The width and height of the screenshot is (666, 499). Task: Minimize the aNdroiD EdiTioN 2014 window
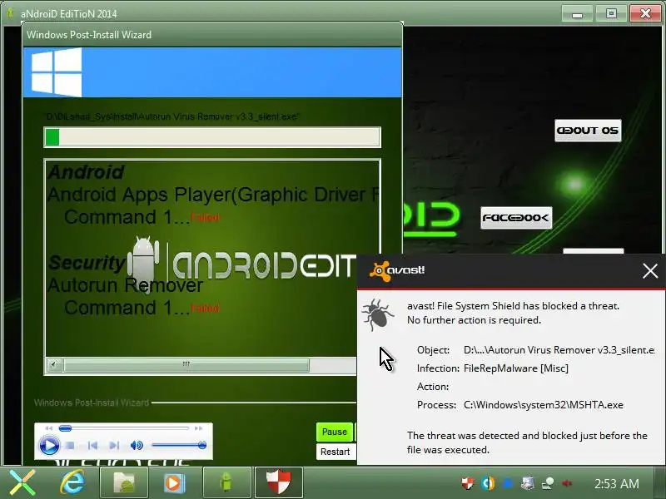coord(577,14)
